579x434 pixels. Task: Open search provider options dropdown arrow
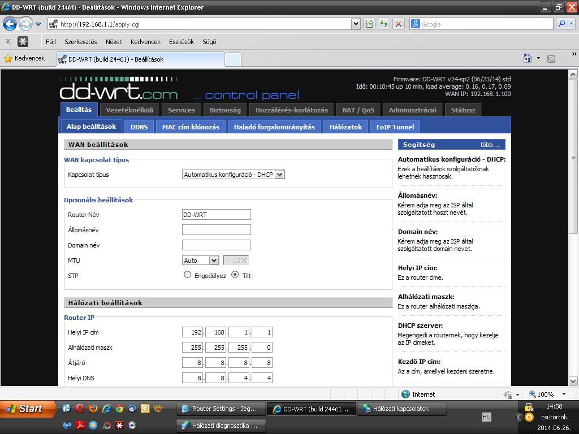click(572, 24)
